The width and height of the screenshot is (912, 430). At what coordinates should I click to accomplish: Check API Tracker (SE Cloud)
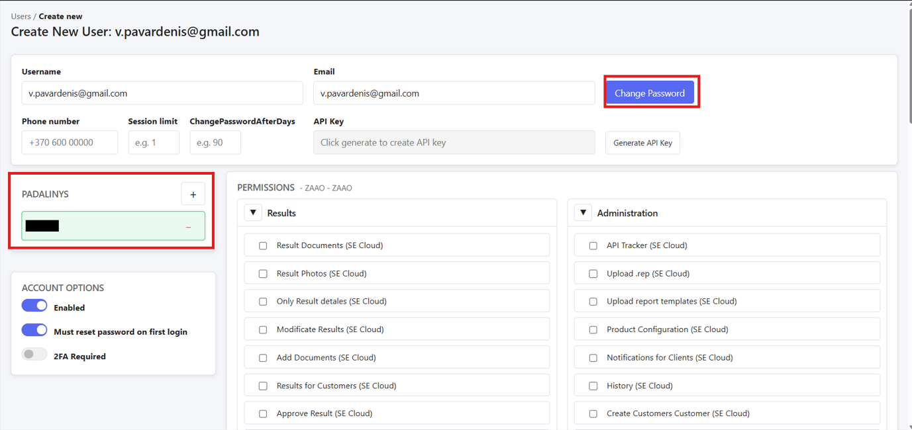pos(593,245)
